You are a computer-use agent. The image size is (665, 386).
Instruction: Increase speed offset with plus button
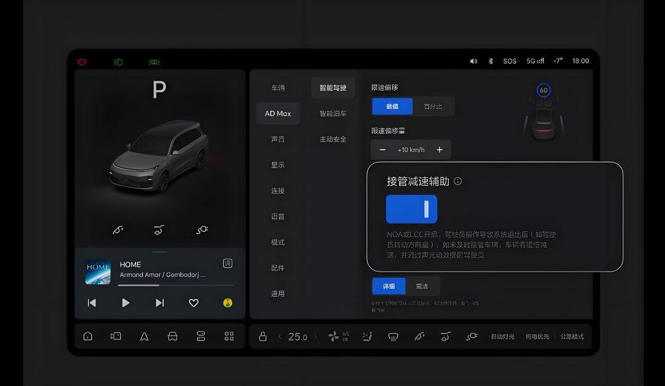pos(440,150)
